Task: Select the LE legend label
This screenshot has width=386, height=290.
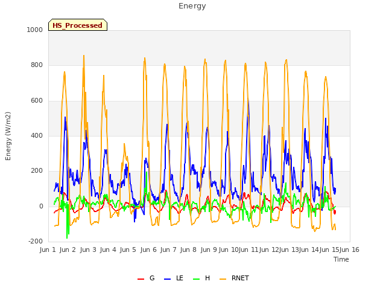Action: pos(180,278)
